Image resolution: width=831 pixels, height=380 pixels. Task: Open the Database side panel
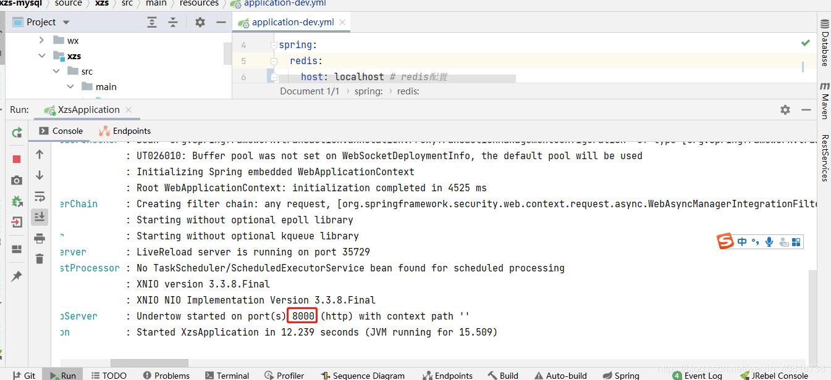(824, 41)
